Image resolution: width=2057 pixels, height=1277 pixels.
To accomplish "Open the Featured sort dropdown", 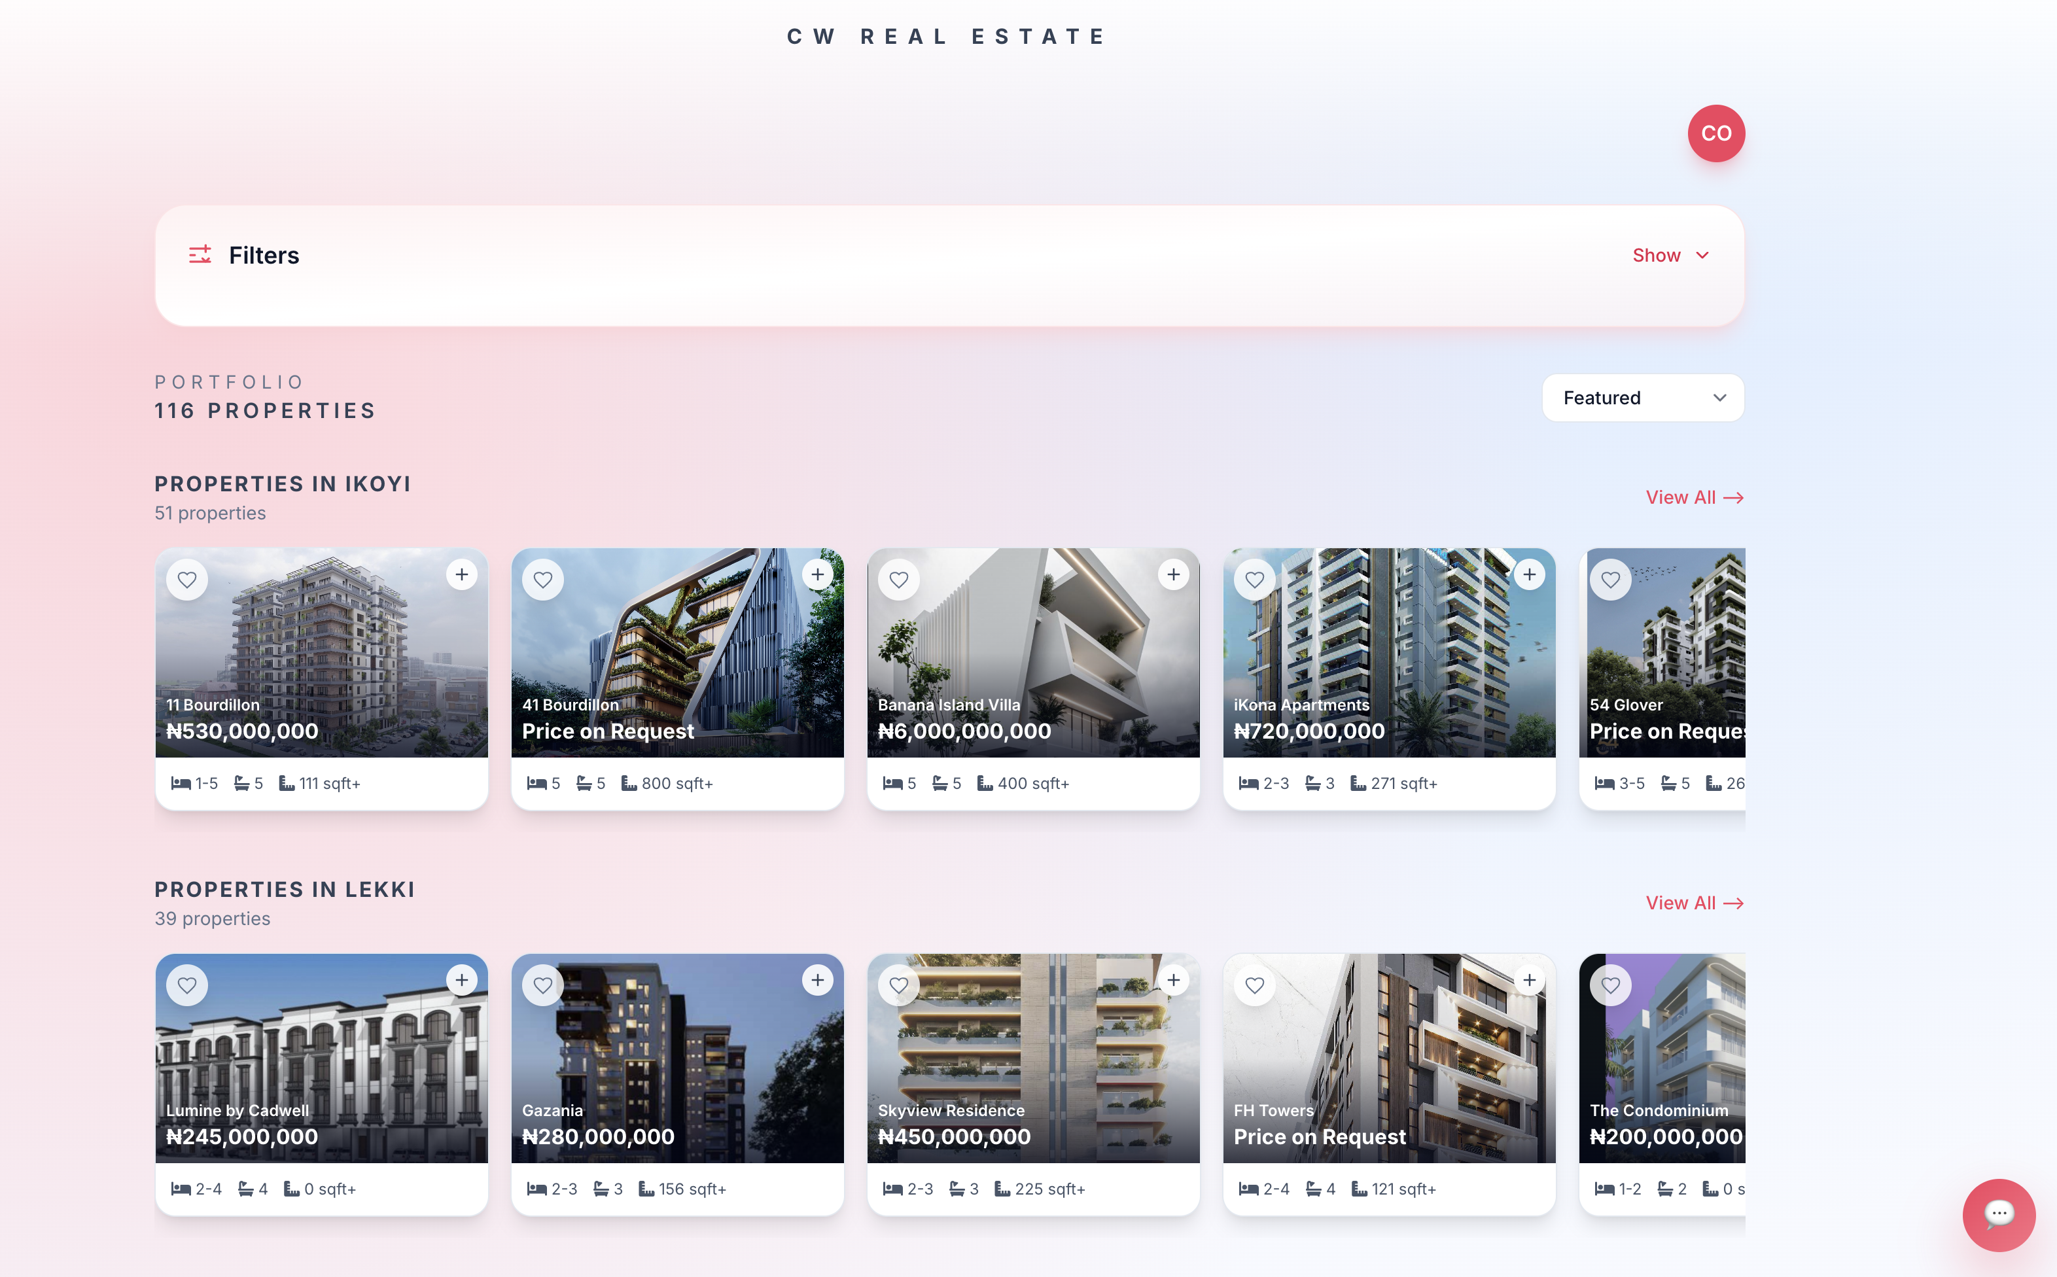I will (1642, 397).
